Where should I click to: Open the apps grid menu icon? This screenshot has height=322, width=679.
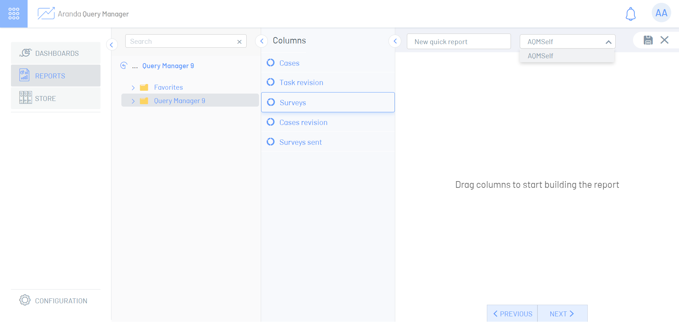click(x=14, y=13)
